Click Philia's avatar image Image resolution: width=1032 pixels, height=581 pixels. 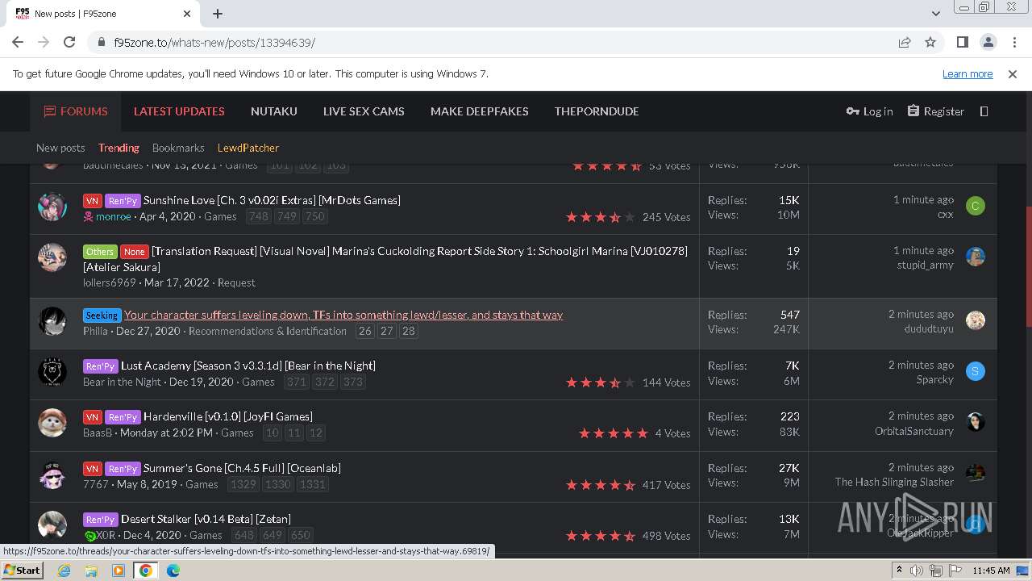click(x=52, y=321)
